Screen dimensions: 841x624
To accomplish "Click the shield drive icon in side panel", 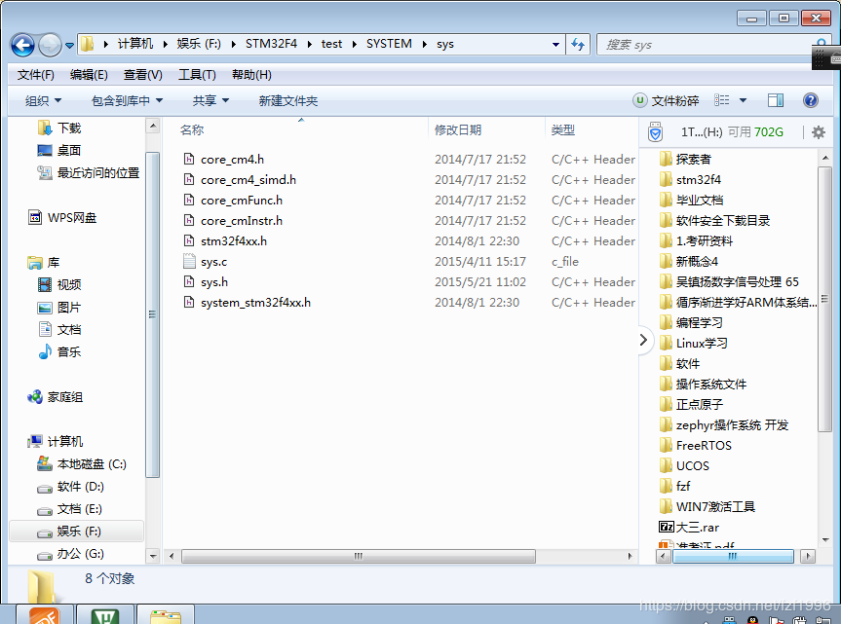I will point(655,131).
